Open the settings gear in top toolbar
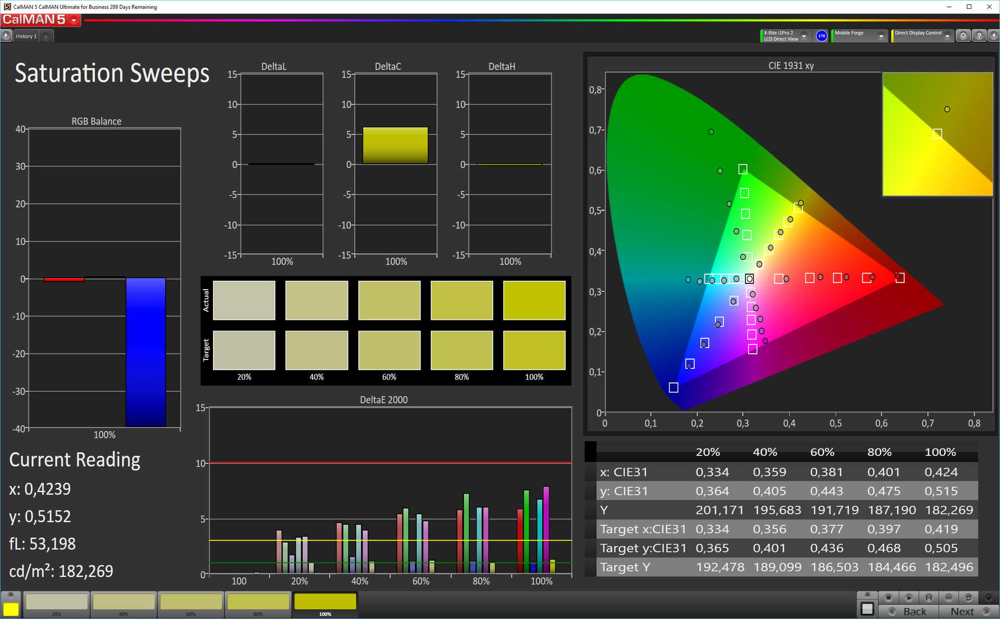 tap(963, 36)
